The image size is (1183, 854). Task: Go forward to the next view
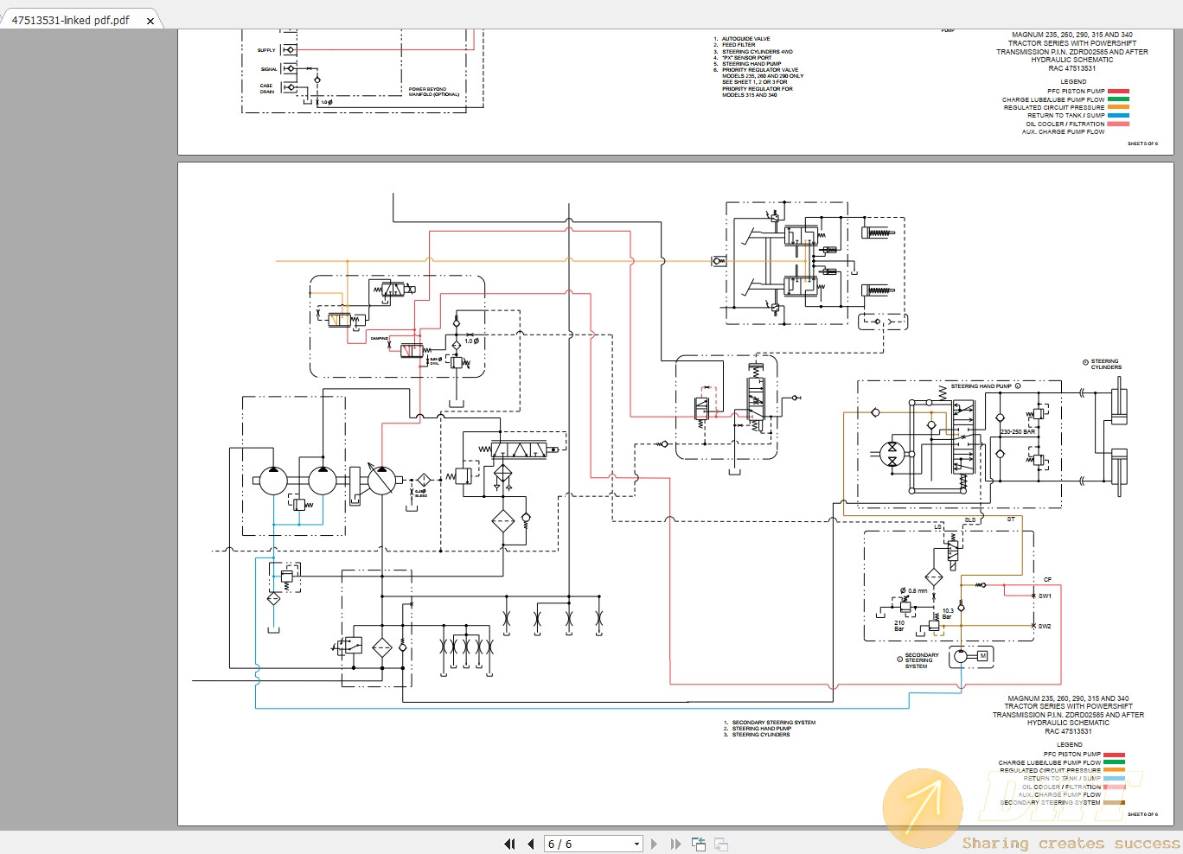coord(720,844)
